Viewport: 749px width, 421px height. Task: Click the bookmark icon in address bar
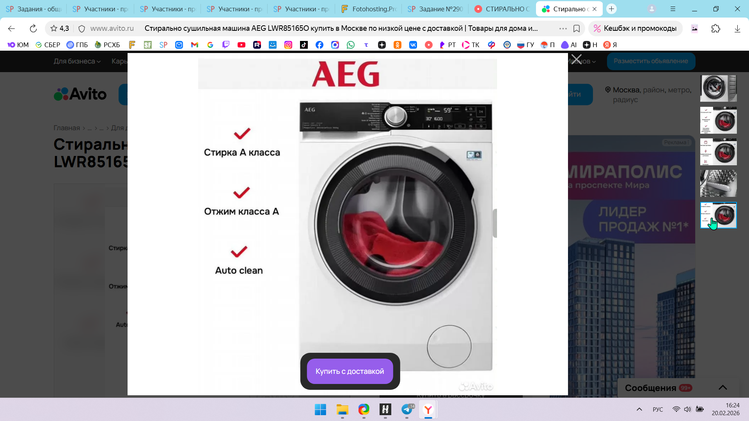(x=577, y=28)
